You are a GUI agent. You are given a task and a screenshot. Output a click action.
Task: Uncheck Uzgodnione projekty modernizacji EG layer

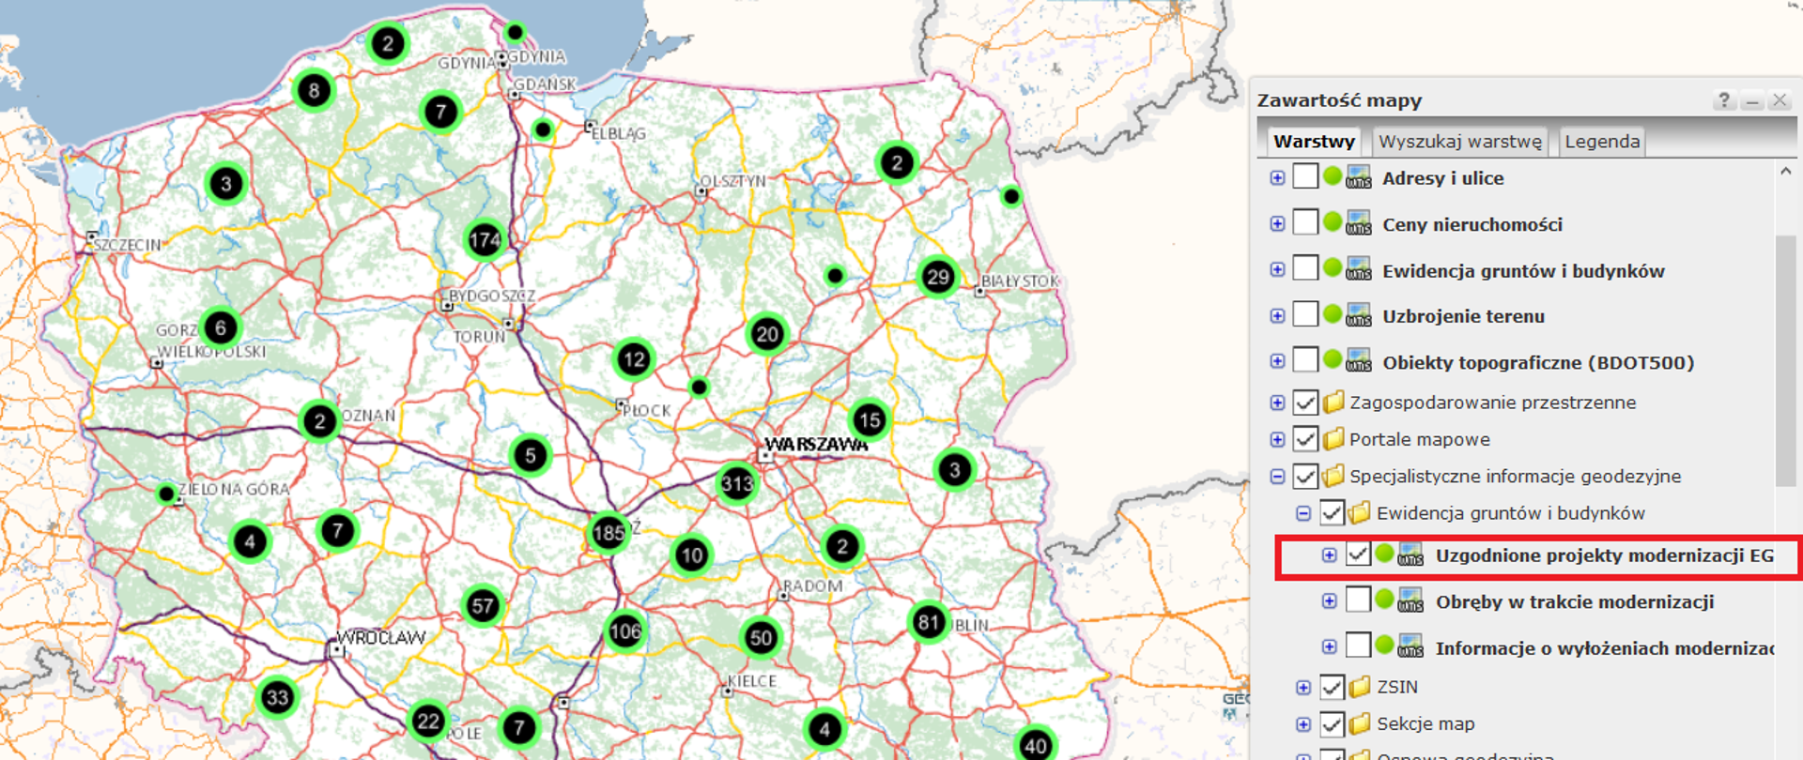pos(1358,555)
